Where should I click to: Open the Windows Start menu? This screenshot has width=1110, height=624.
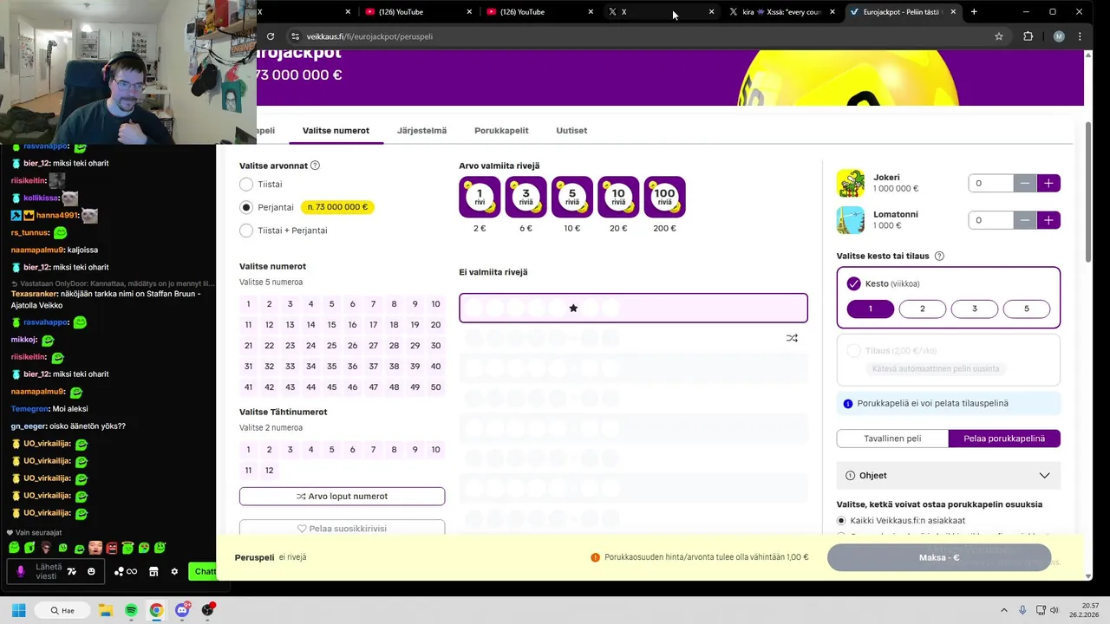tap(18, 610)
